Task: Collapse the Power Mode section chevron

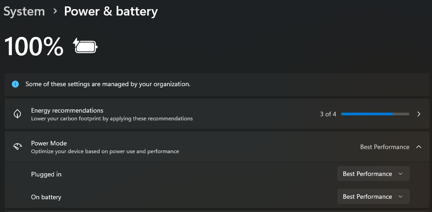Action: point(419,147)
